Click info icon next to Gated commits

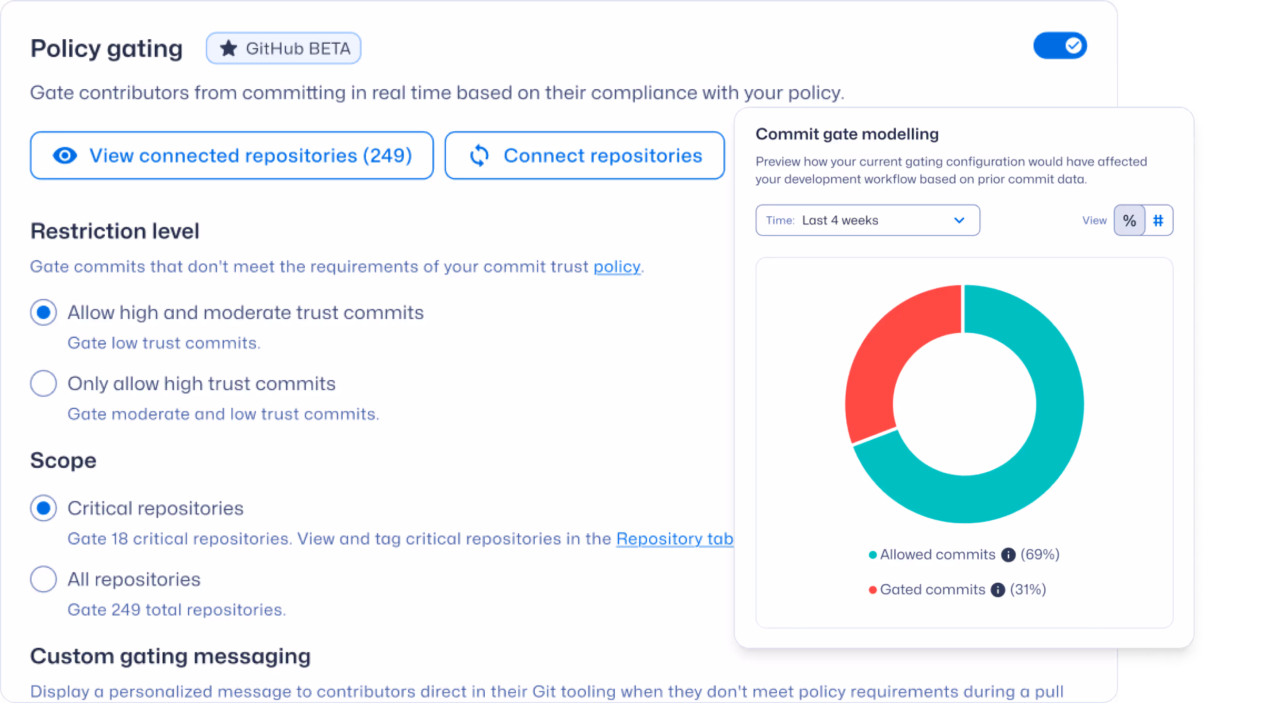(x=997, y=590)
